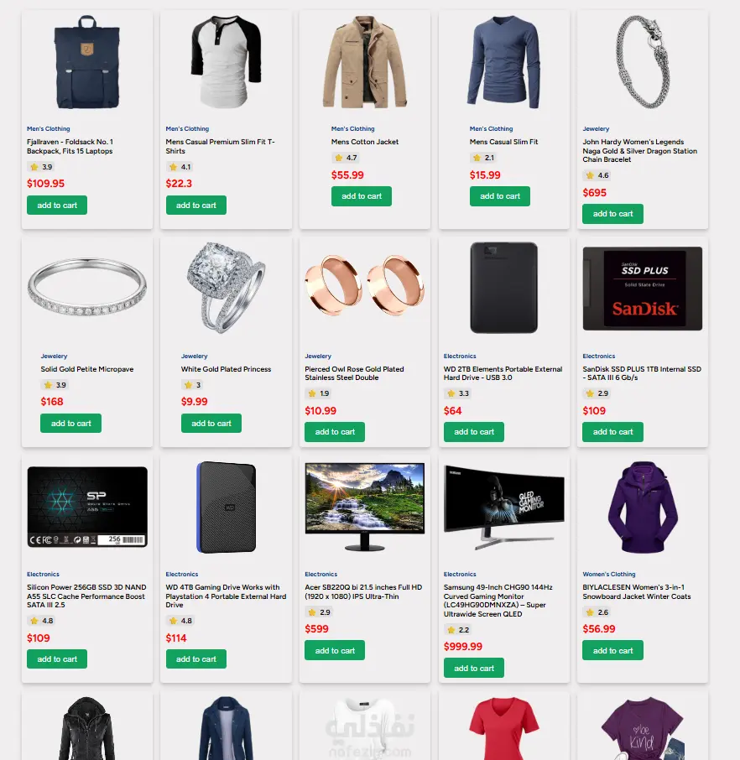Open the Acer SB220Q monitor title

pyautogui.click(x=363, y=592)
